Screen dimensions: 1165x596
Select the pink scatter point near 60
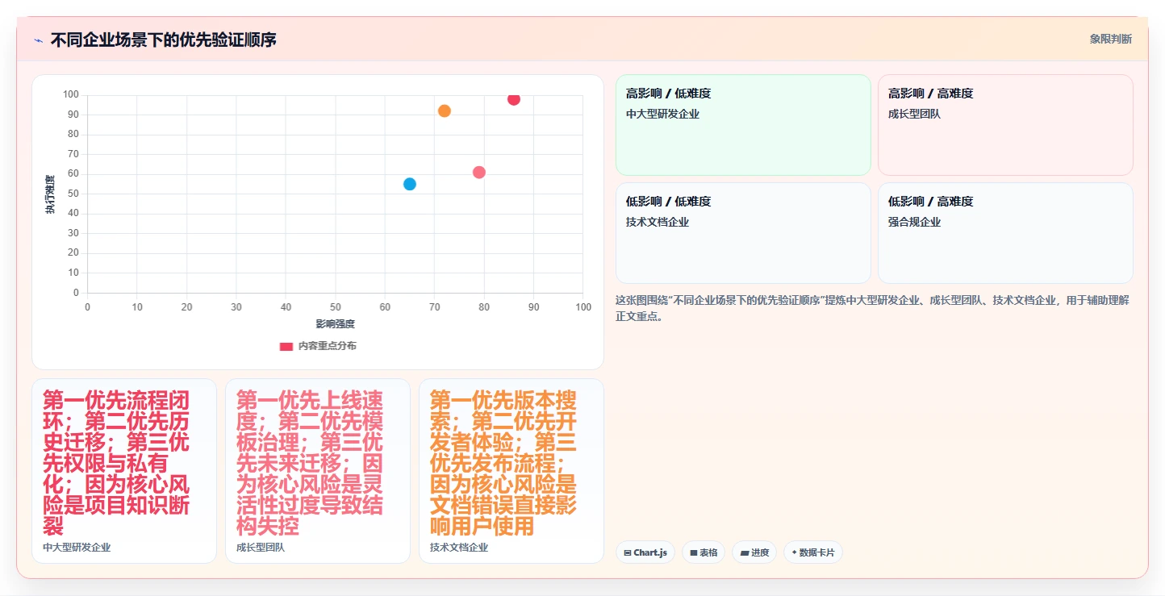coord(479,172)
